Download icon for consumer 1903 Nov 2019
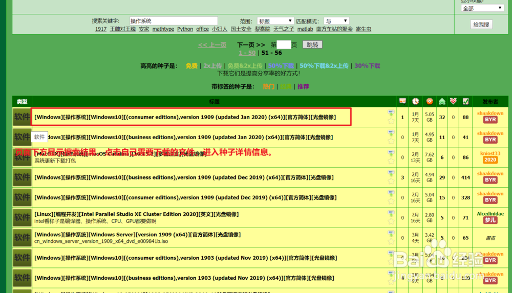 [x=391, y=254]
